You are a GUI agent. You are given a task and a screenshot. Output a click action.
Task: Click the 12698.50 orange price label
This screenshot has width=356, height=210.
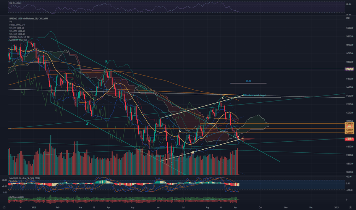click(x=350, y=123)
